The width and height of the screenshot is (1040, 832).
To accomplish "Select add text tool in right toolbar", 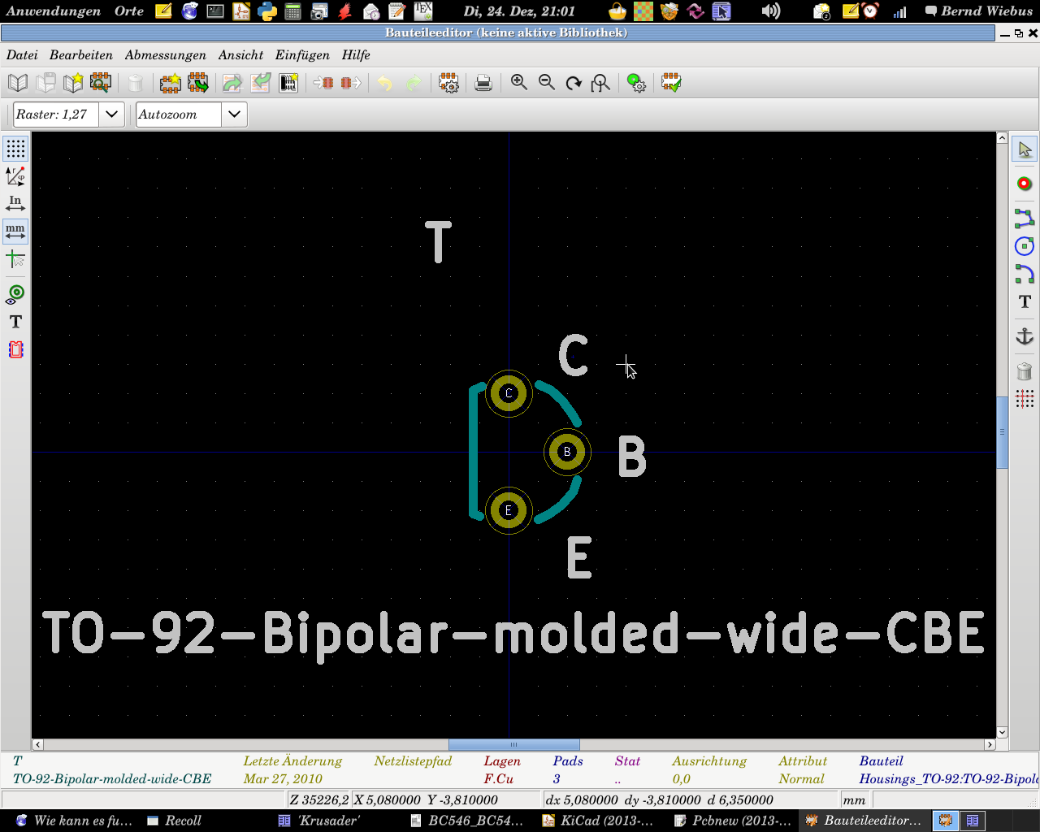I will click(x=1025, y=301).
